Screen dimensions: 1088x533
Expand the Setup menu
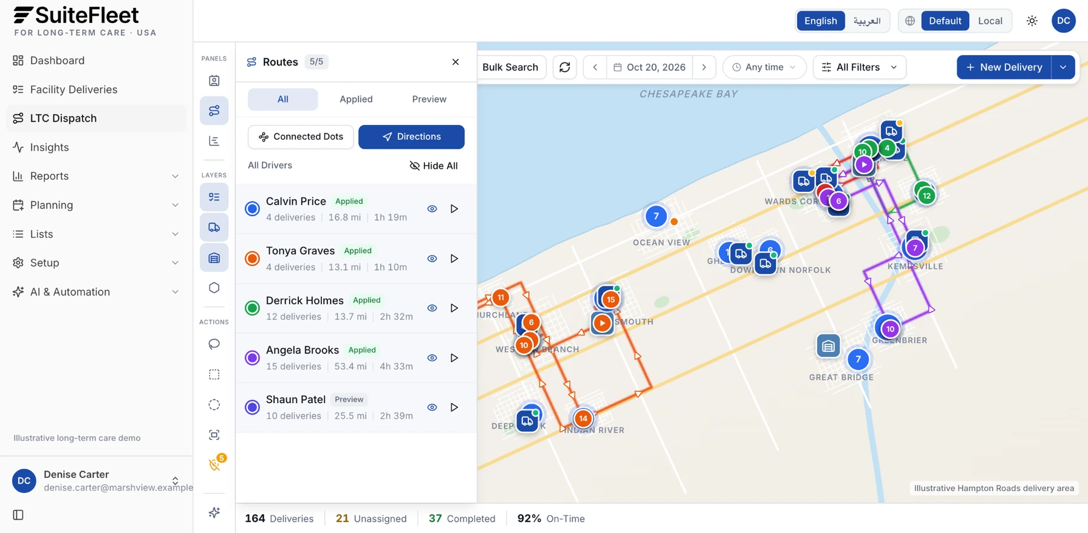click(97, 263)
